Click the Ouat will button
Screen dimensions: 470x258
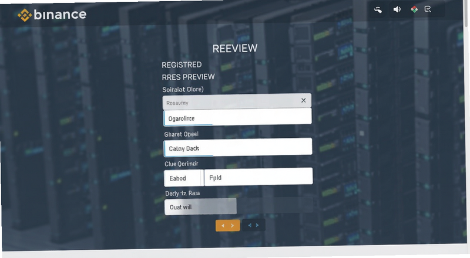click(x=200, y=206)
